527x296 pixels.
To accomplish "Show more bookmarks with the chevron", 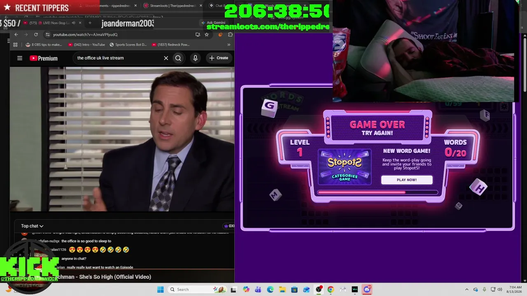I will tap(229, 44).
